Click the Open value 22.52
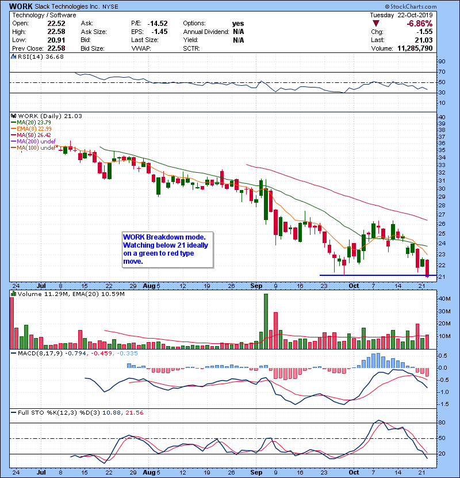 coord(56,24)
